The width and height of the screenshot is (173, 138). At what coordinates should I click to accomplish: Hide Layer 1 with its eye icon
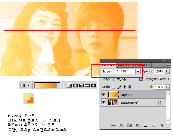(x=103, y=94)
